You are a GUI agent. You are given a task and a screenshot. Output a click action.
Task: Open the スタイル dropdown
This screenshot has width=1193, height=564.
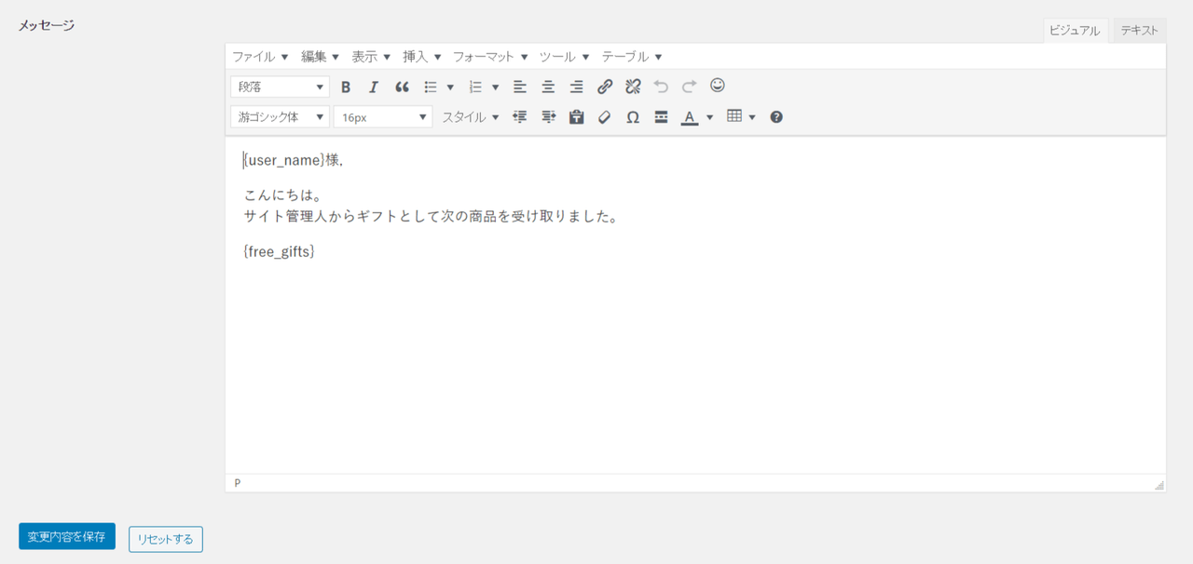click(470, 117)
